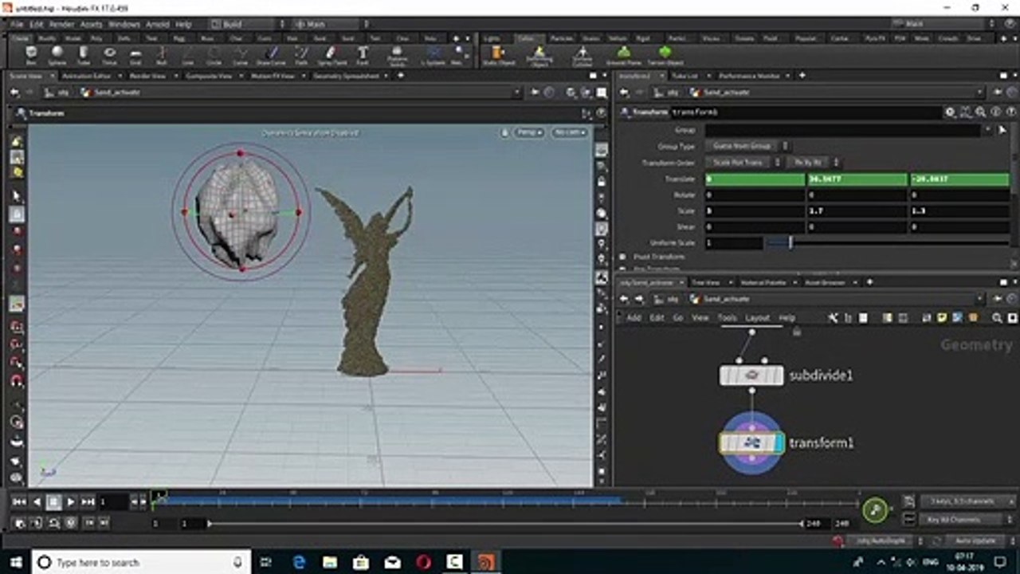Open Houdini from the Windows taskbar

(485, 562)
